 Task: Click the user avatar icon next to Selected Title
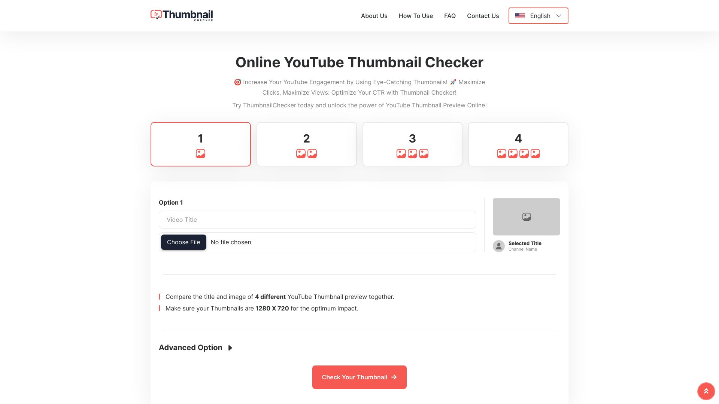(x=499, y=246)
